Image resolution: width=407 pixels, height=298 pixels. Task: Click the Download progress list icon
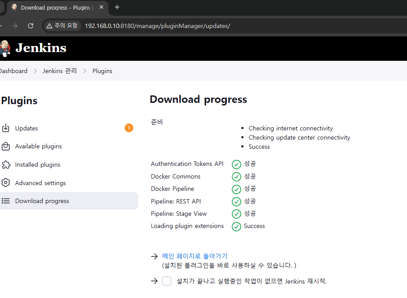[x=6, y=201]
